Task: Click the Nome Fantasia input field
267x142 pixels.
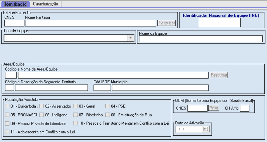Action: tap(91, 23)
